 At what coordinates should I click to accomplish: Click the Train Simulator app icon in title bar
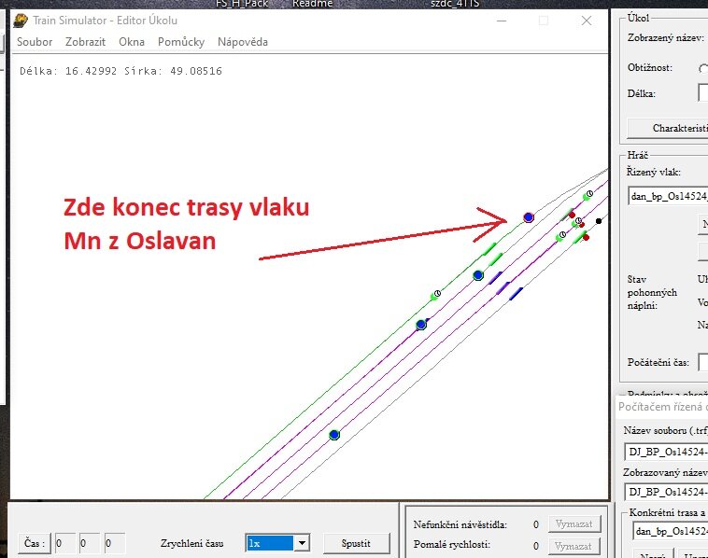click(21, 21)
